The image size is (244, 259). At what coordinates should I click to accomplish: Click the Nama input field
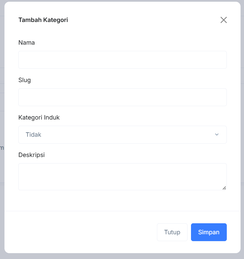[x=122, y=60]
